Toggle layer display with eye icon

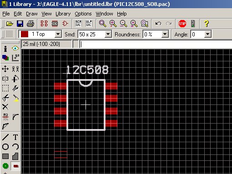[15, 49]
